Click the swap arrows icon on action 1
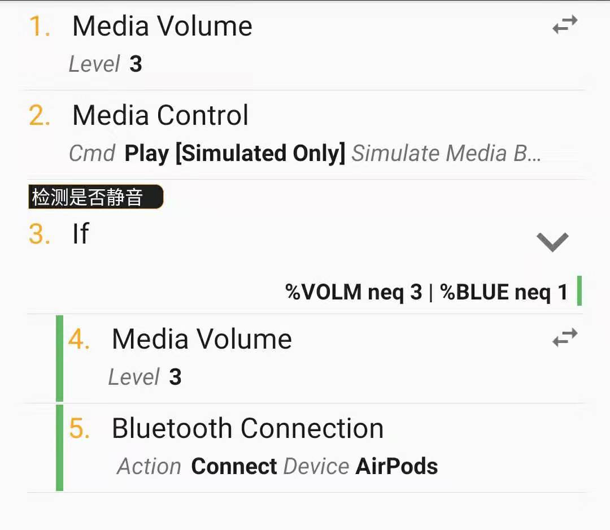The width and height of the screenshot is (610, 530). (565, 25)
